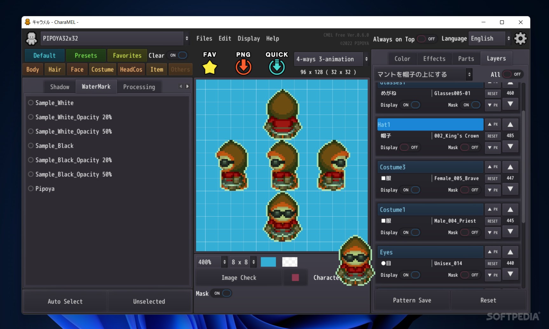Open the 400% zoom dropdown
This screenshot has width=549, height=329.
click(212, 262)
